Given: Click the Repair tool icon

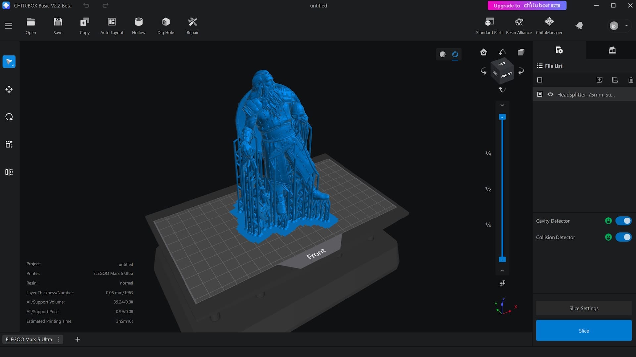Looking at the screenshot, I should tap(192, 22).
